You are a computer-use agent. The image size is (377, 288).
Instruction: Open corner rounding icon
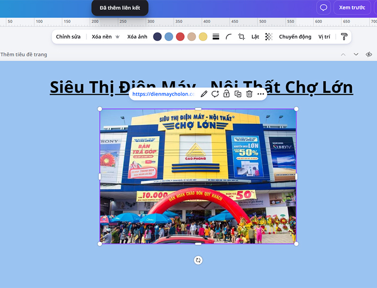[229, 37]
